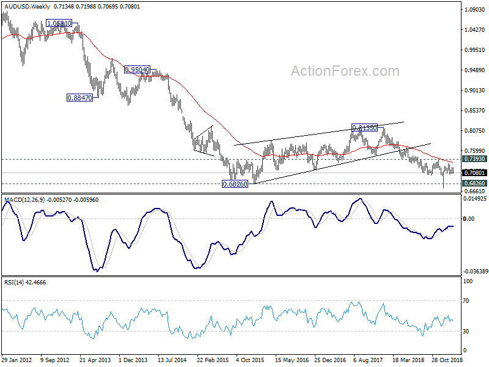The width and height of the screenshot is (489, 367).
Task: Click the 0.73930 resistance level tag
Action: (474, 159)
